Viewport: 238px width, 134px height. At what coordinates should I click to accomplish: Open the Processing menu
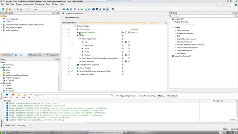(x=39, y=4)
